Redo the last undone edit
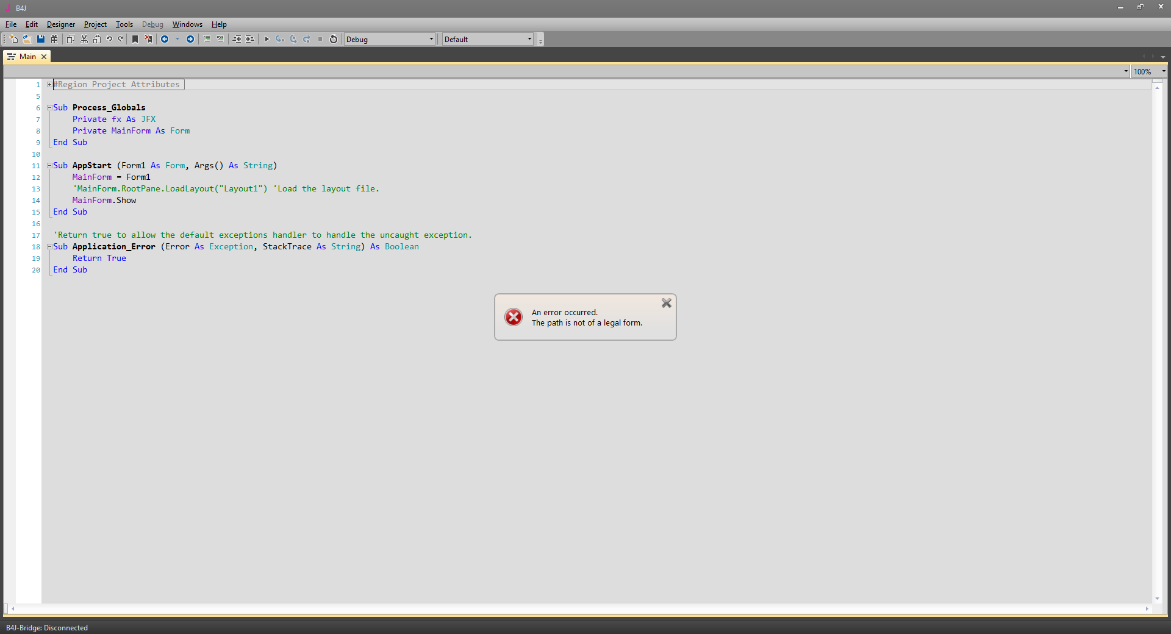 pyautogui.click(x=121, y=39)
